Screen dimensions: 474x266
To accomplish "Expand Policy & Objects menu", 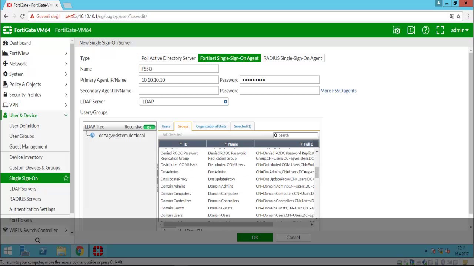I will point(35,84).
